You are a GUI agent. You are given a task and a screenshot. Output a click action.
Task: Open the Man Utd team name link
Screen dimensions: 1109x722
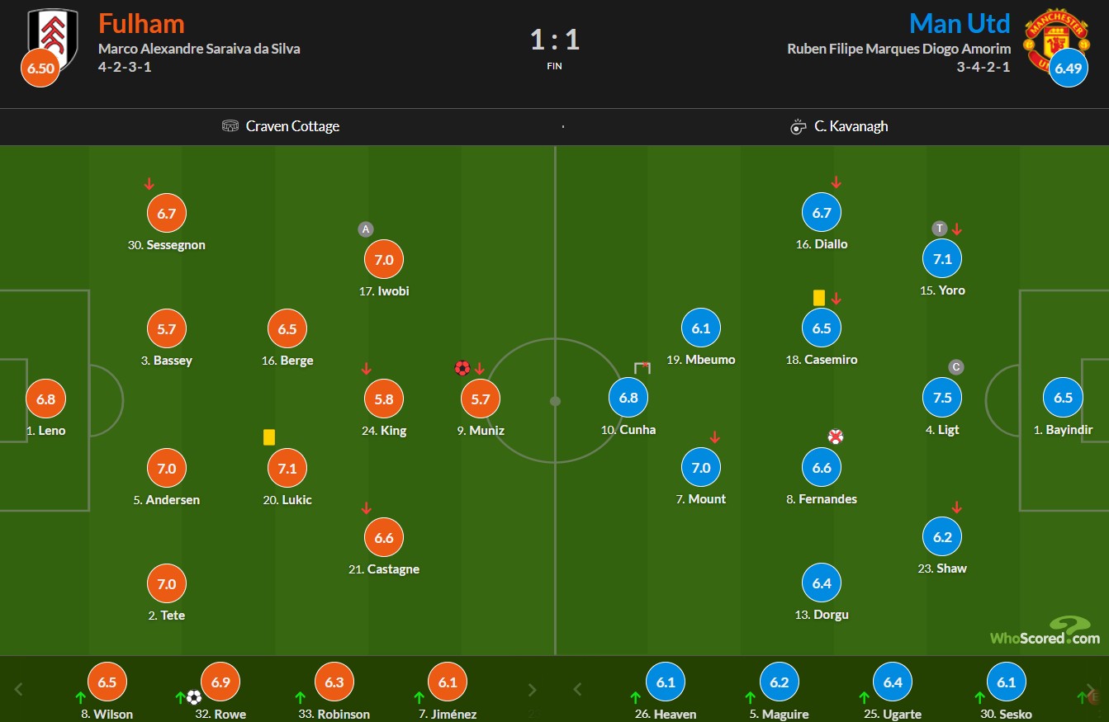pos(960,22)
